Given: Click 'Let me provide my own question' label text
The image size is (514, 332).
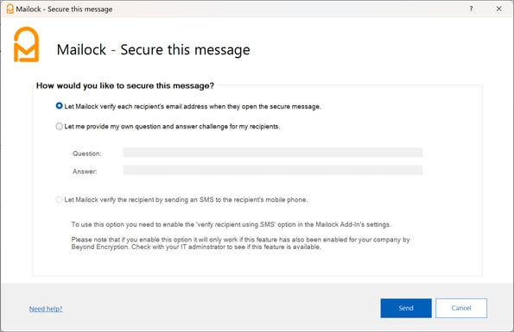Looking at the screenshot, I should tap(172, 126).
